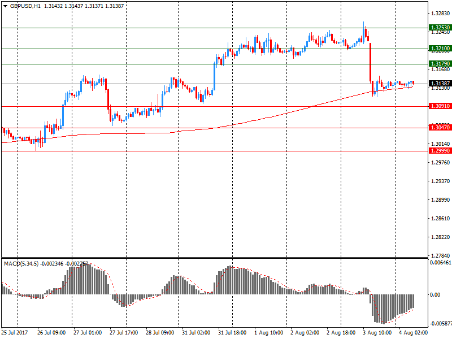Screen dimensions: 452x339
Task: Select the 1.30470 red level label
Action: [x=440, y=128]
